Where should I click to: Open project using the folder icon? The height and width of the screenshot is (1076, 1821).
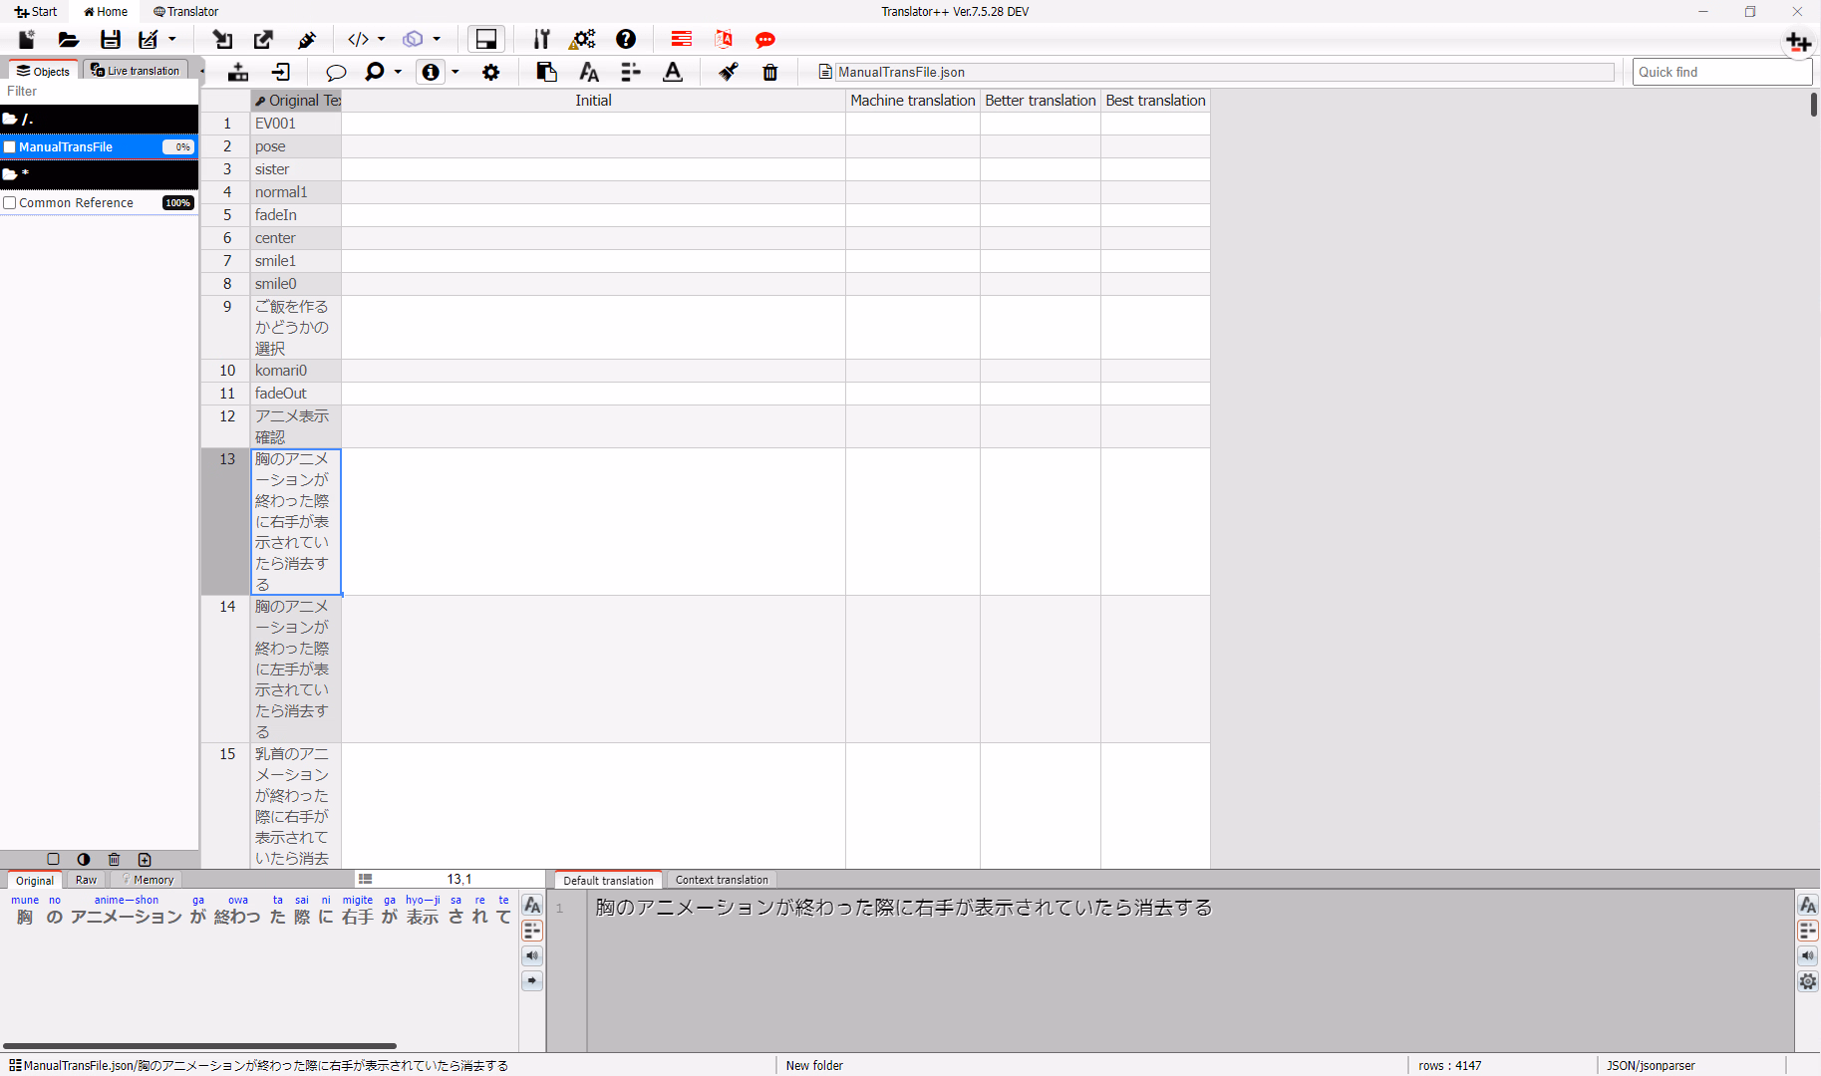(68, 40)
